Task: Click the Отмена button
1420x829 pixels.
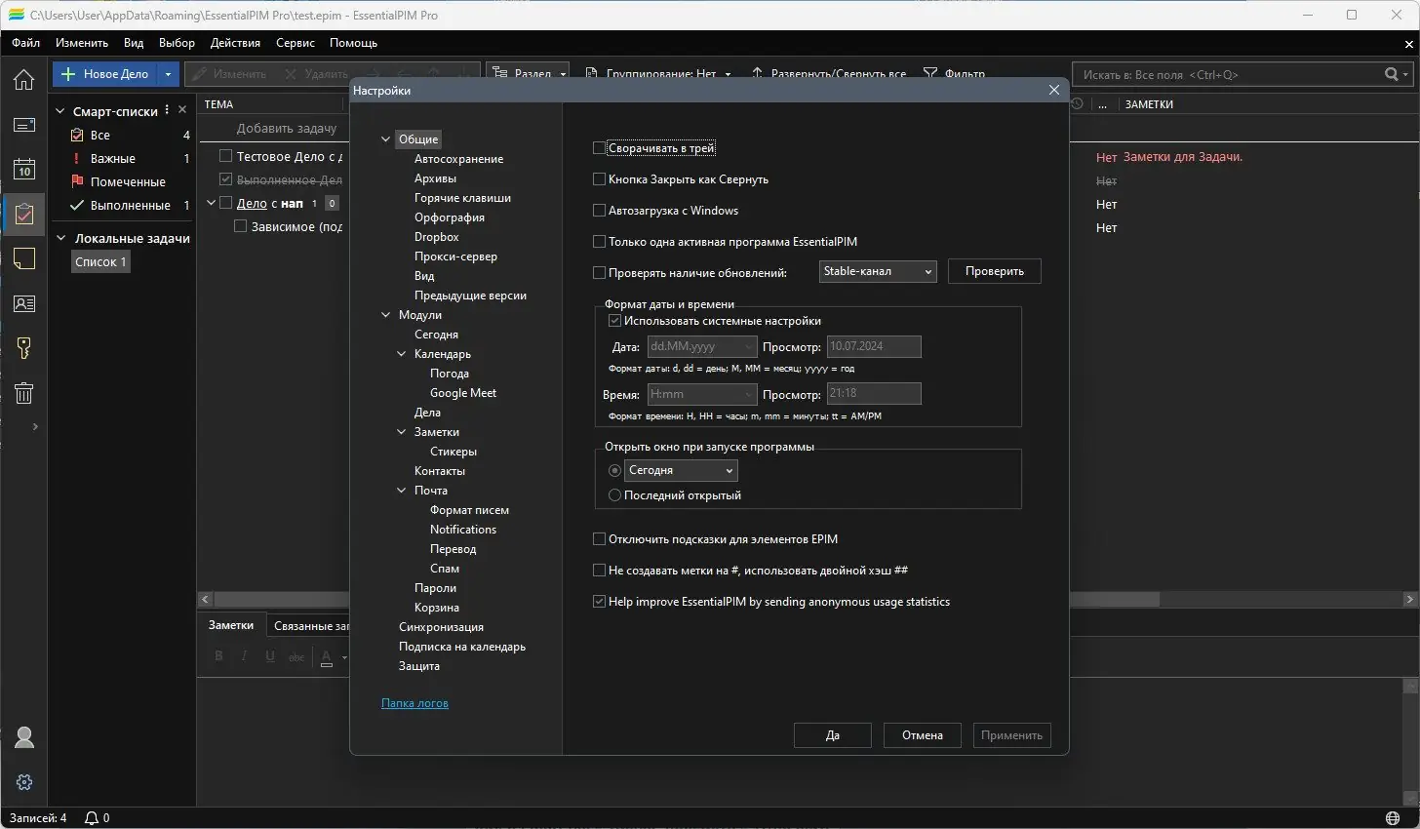Action: 923,735
